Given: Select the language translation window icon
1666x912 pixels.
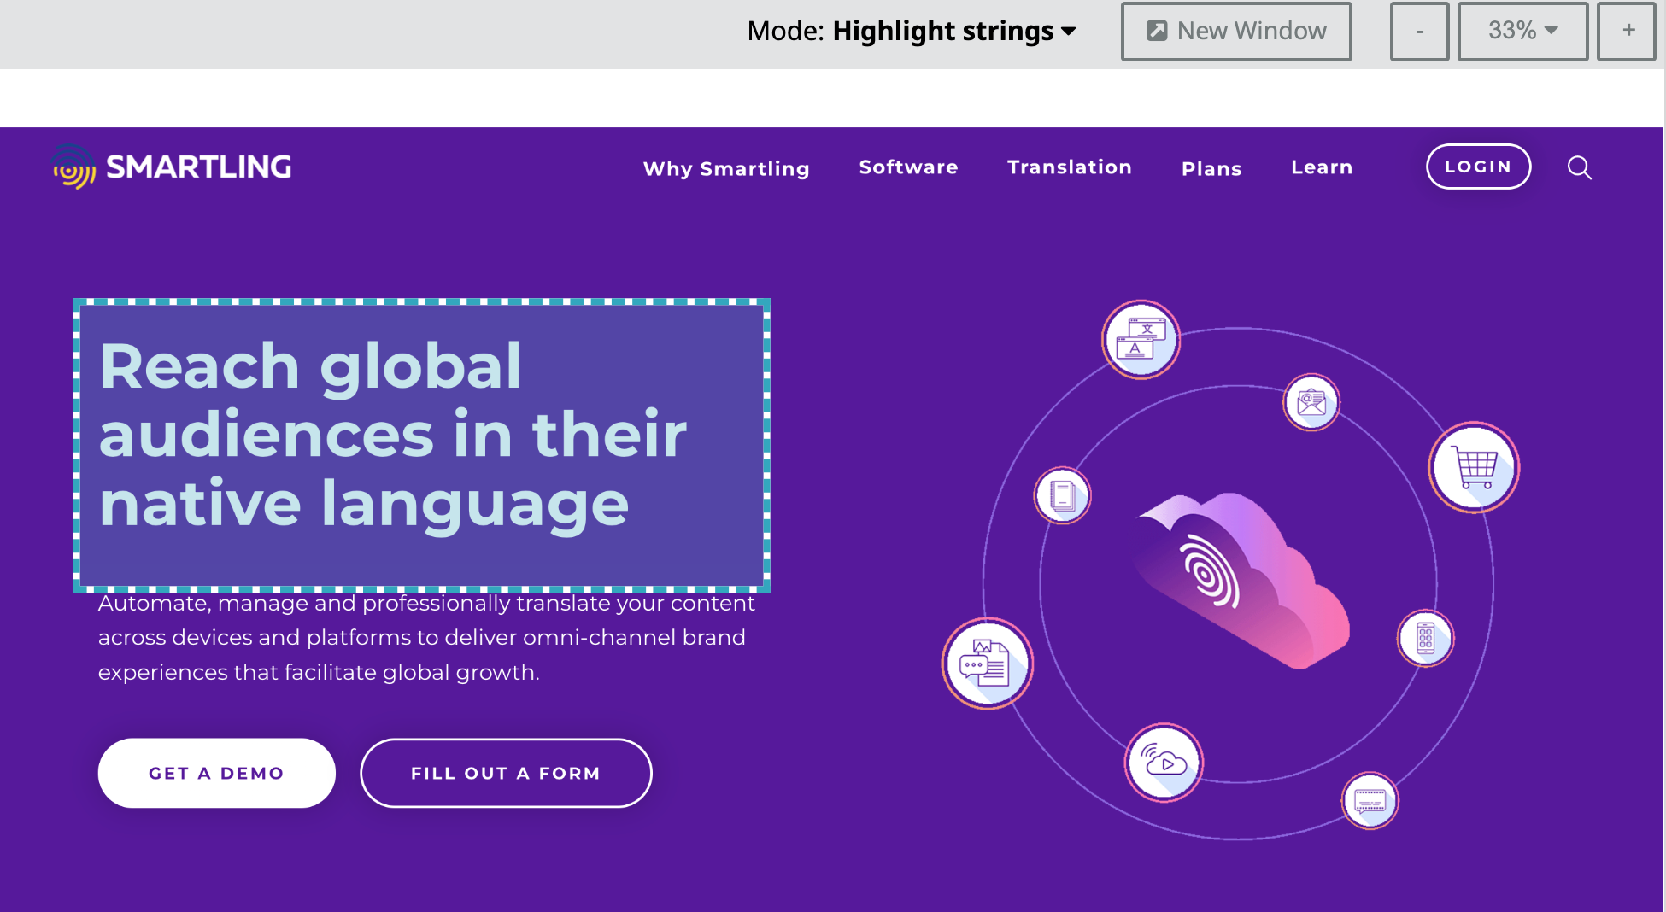Looking at the screenshot, I should (x=1140, y=338).
